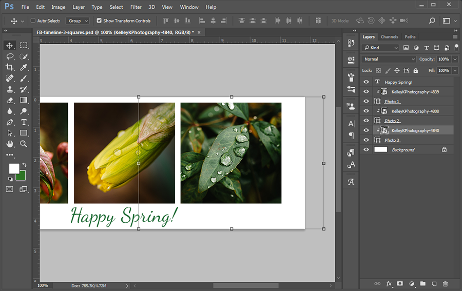Screen dimensions: 462x291
Task: Switch to the Paths tab
Action: (410, 37)
